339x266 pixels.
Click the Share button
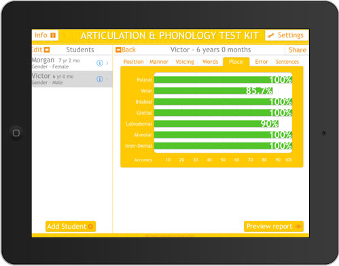[297, 50]
